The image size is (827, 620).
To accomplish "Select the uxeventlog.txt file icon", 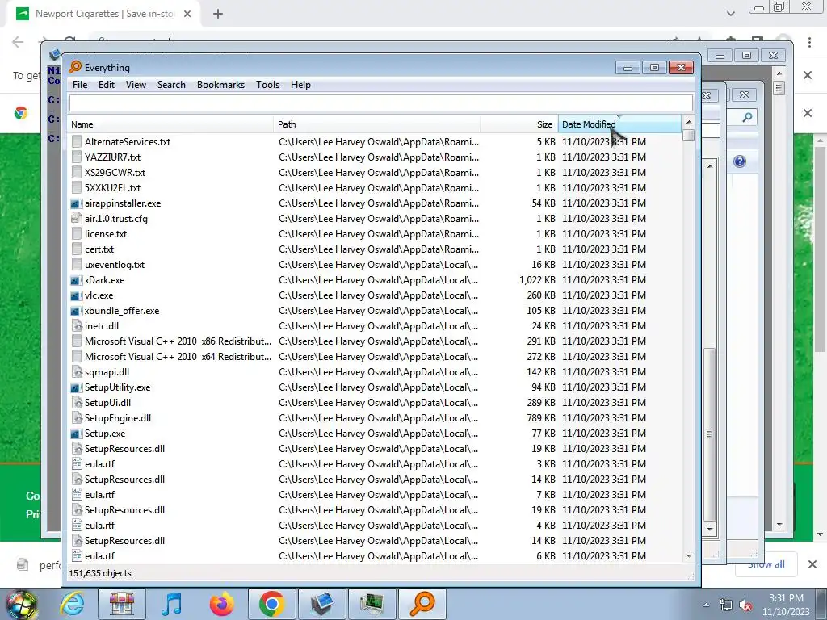I will [77, 265].
